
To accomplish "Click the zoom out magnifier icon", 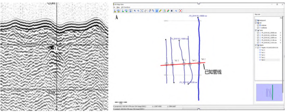I will point(138,11).
